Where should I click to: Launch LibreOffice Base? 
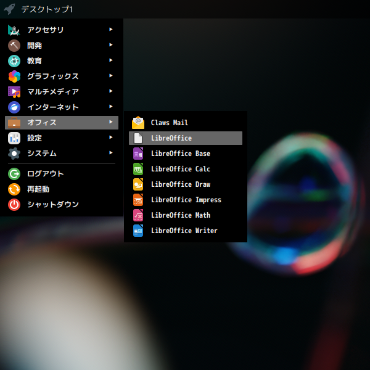pos(186,154)
